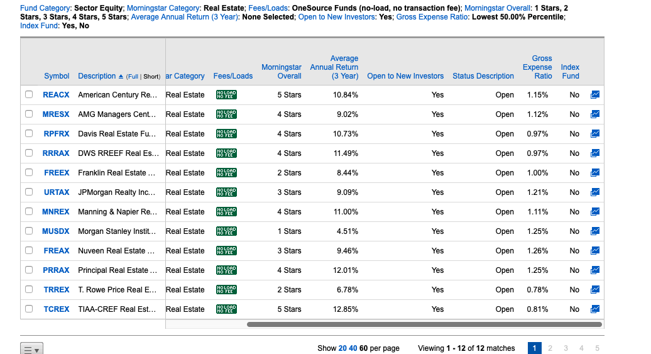Screen dimensions: 651x354
Task: Sort by Morningstar Overall column header
Action: 282,72
